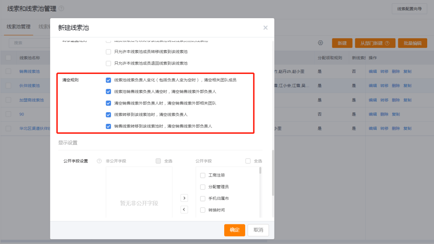This screenshot has height=244, width=434.
Task: Uncheck 销售线索转移到该线索池时 rule
Action: click(x=108, y=126)
